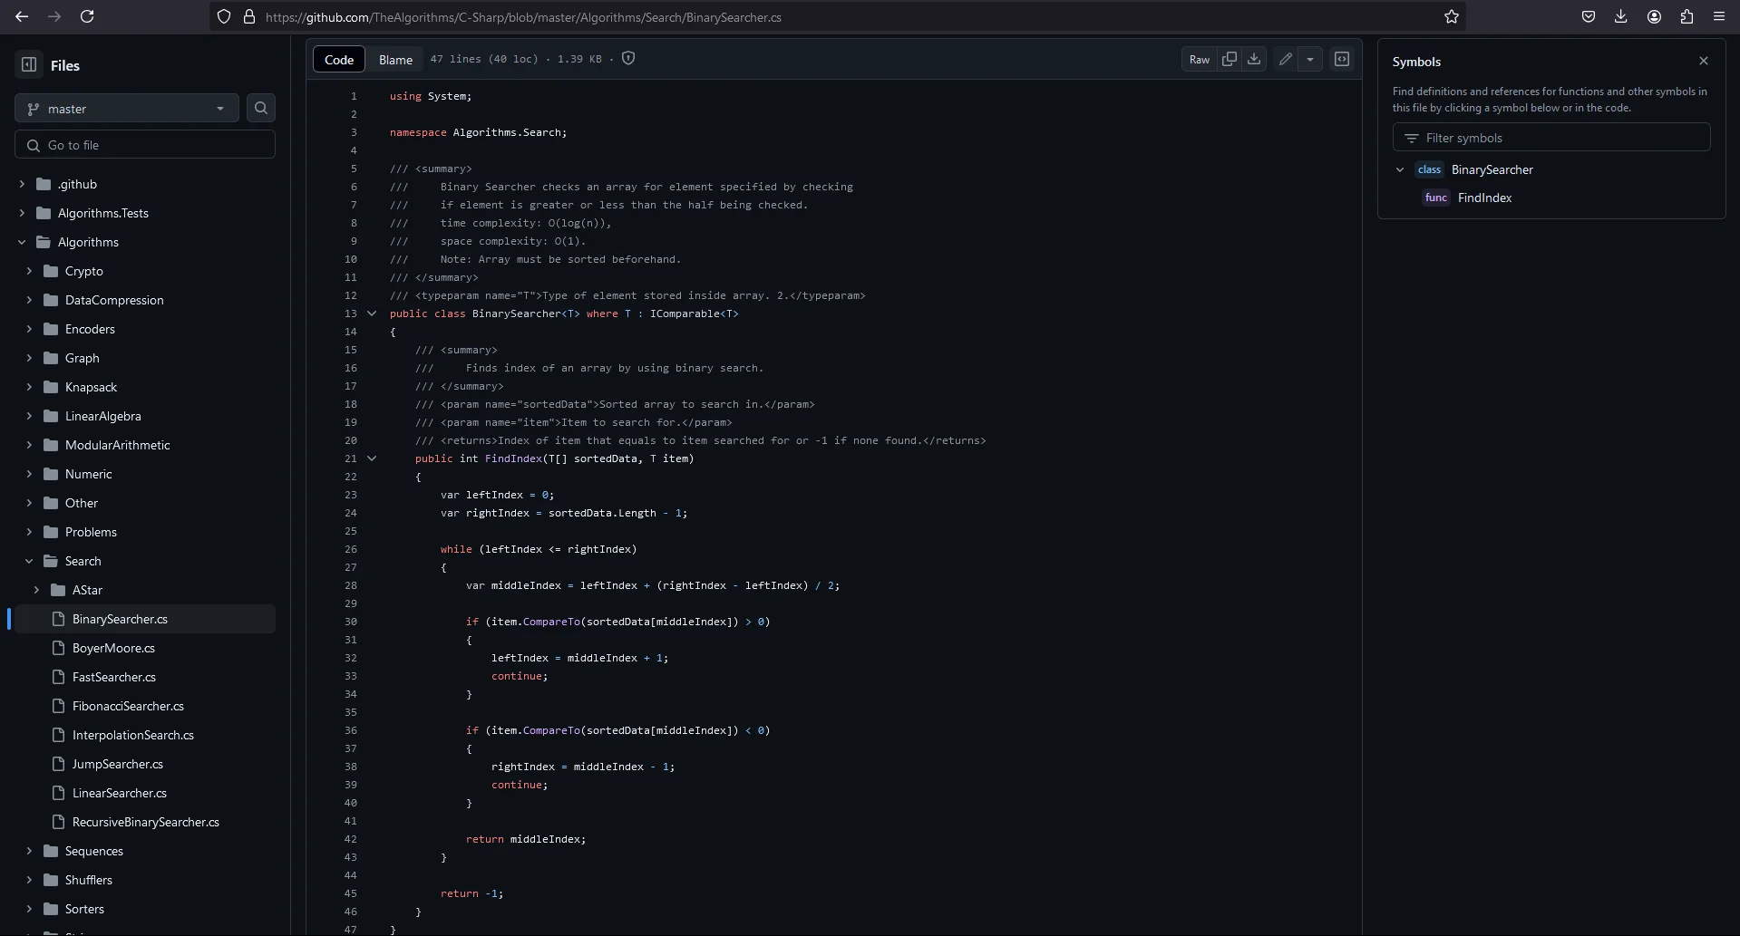The height and width of the screenshot is (936, 1740).
Task: Click the FindIndex identifier in code
Action: click(x=513, y=458)
